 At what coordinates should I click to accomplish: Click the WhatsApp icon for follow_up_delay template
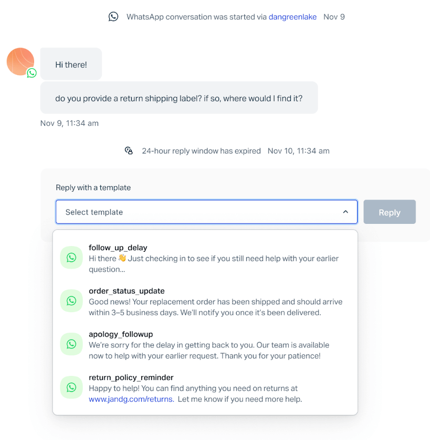71,258
